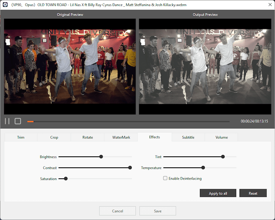
Task: Switch to the Trim tab
Action: 21,137
